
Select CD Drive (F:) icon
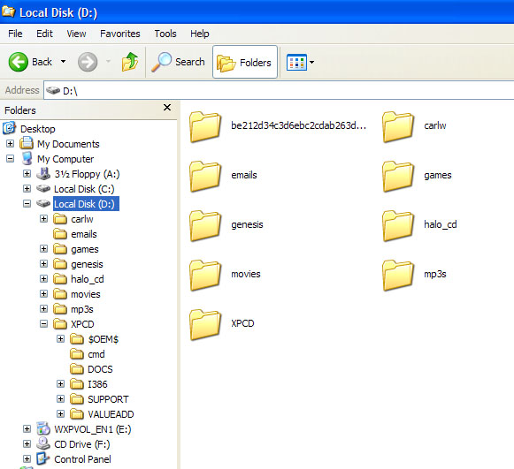tap(43, 443)
